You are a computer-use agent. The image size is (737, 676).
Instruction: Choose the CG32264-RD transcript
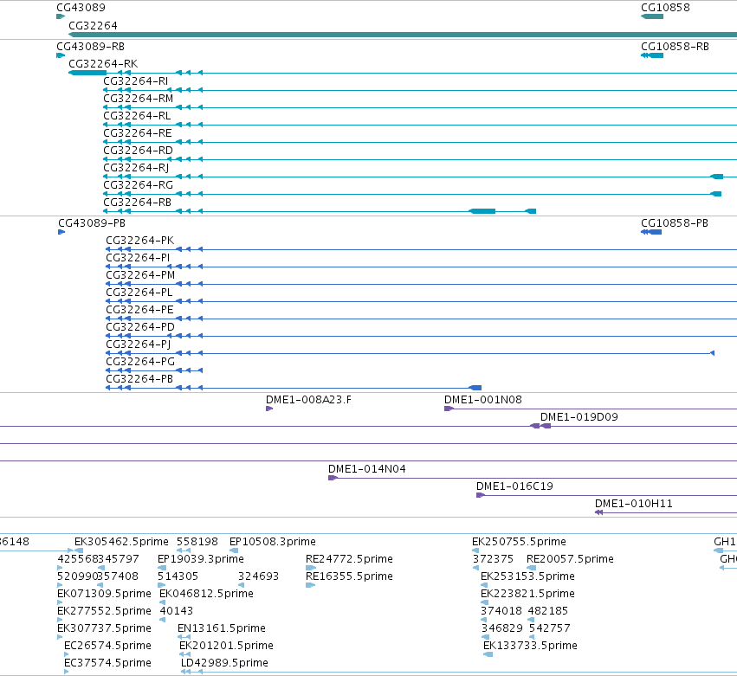point(139,151)
